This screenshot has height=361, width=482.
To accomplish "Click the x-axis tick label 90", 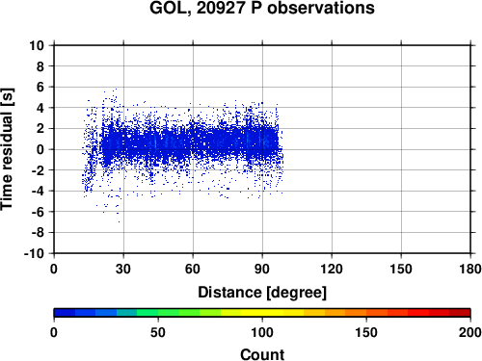I will [262, 269].
